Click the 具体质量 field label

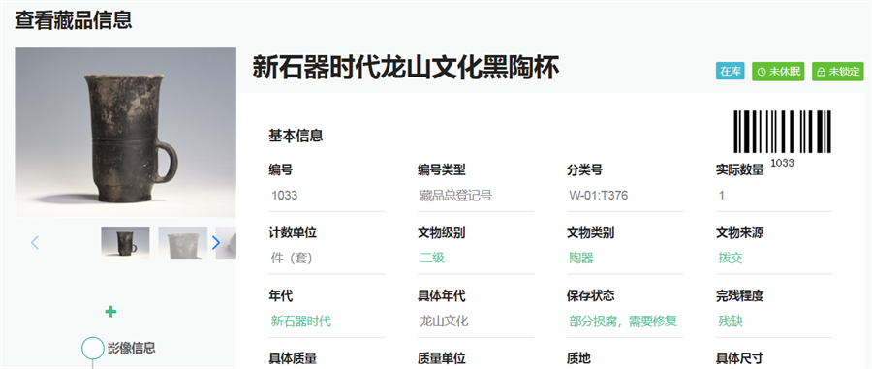[293, 358]
